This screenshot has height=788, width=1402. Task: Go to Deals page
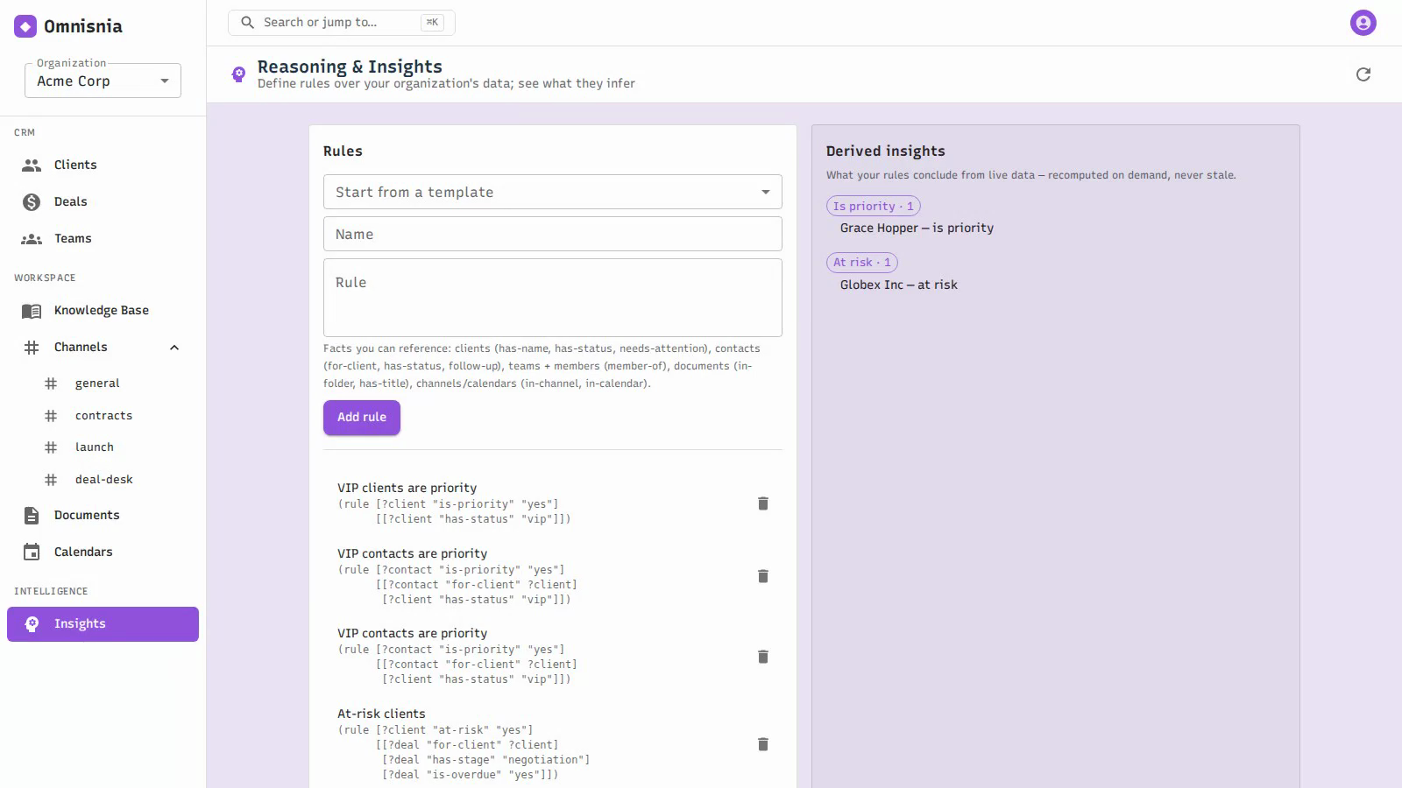point(103,201)
